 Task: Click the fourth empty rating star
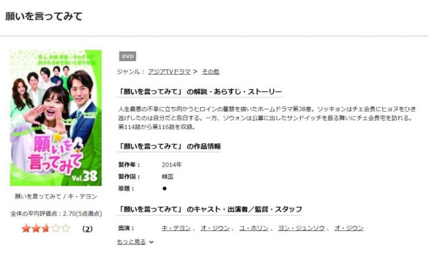55,228
